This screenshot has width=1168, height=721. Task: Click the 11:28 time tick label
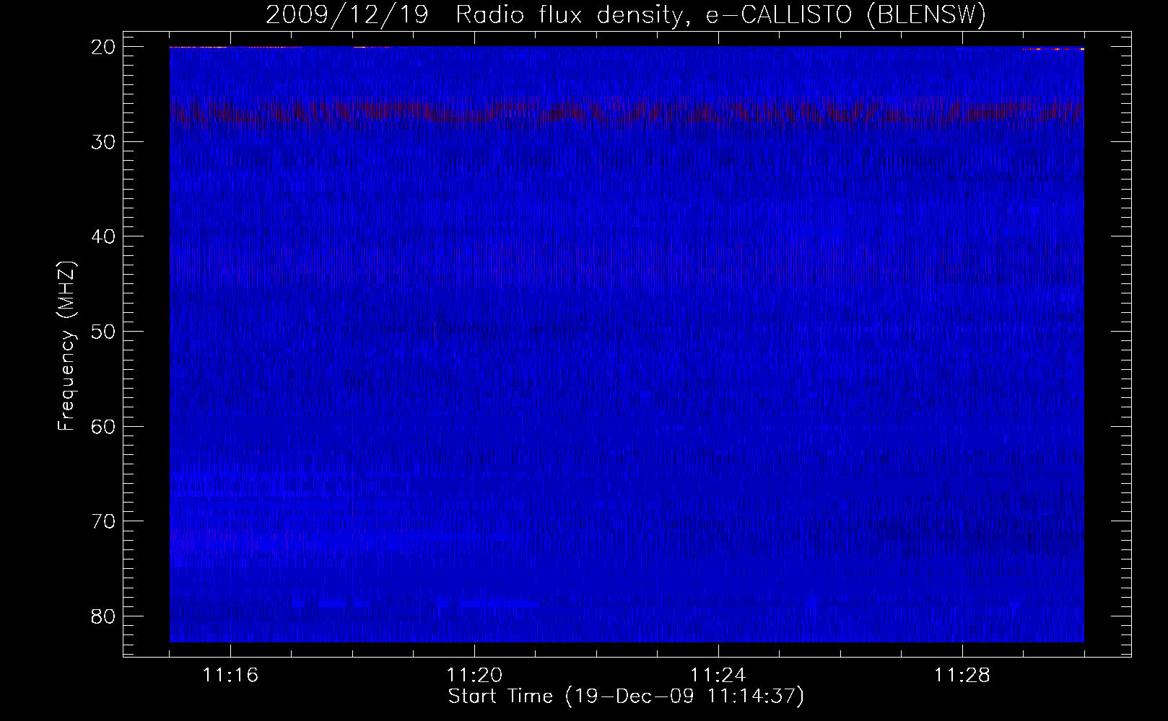pyautogui.click(x=962, y=676)
